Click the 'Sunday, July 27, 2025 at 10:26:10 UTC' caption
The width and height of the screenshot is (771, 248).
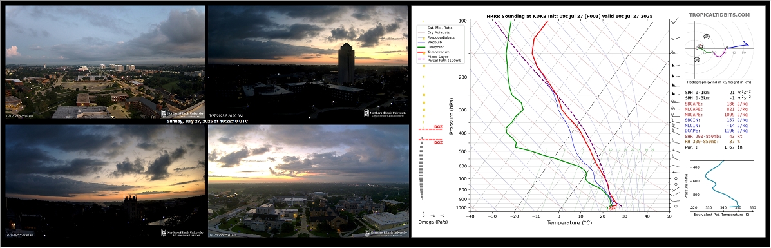[x=207, y=121]
